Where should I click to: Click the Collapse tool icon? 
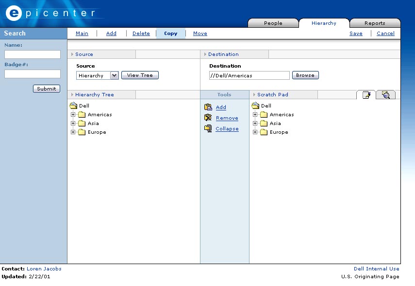[208, 128]
